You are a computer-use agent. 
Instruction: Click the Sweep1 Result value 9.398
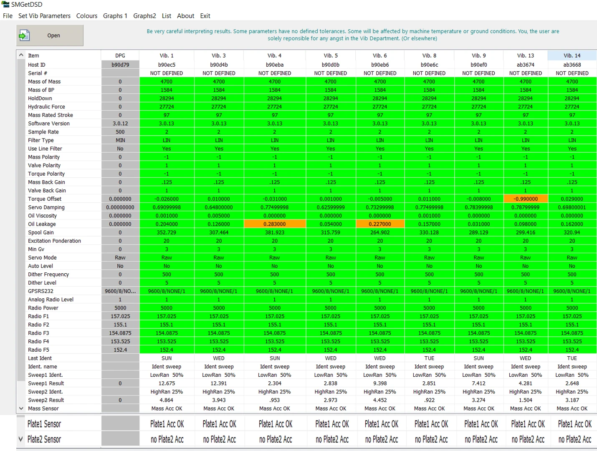pos(380,383)
